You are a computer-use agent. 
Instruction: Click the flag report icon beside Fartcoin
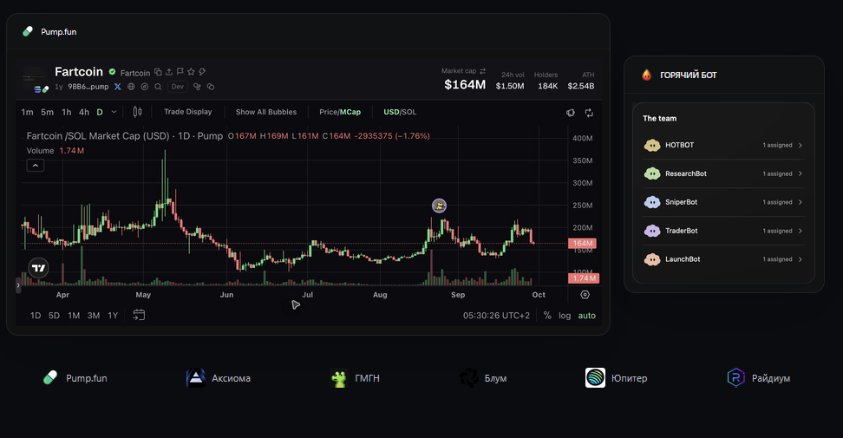point(180,72)
